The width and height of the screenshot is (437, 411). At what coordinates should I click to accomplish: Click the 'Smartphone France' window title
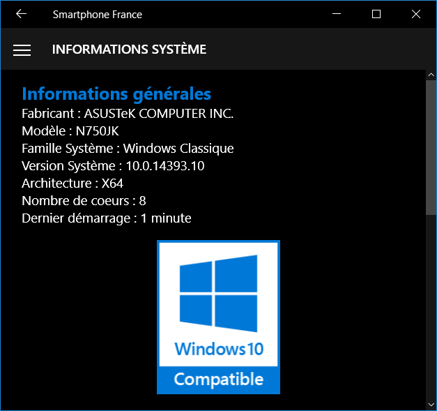(98, 15)
